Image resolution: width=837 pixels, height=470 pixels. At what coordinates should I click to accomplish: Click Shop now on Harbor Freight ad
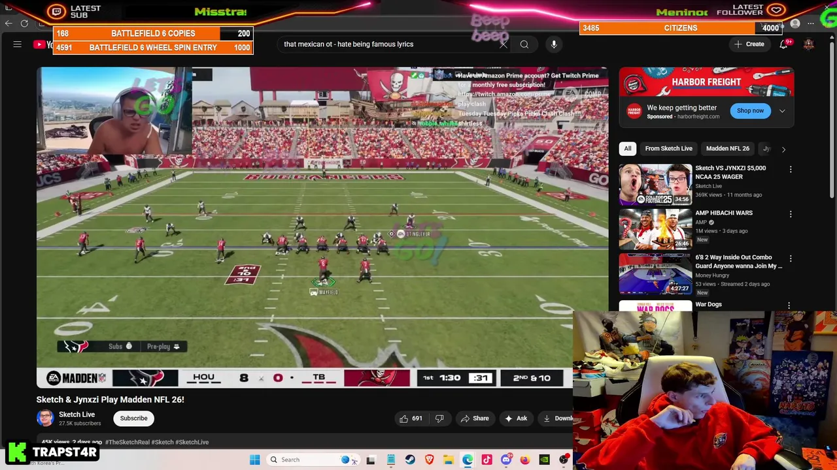(x=750, y=111)
